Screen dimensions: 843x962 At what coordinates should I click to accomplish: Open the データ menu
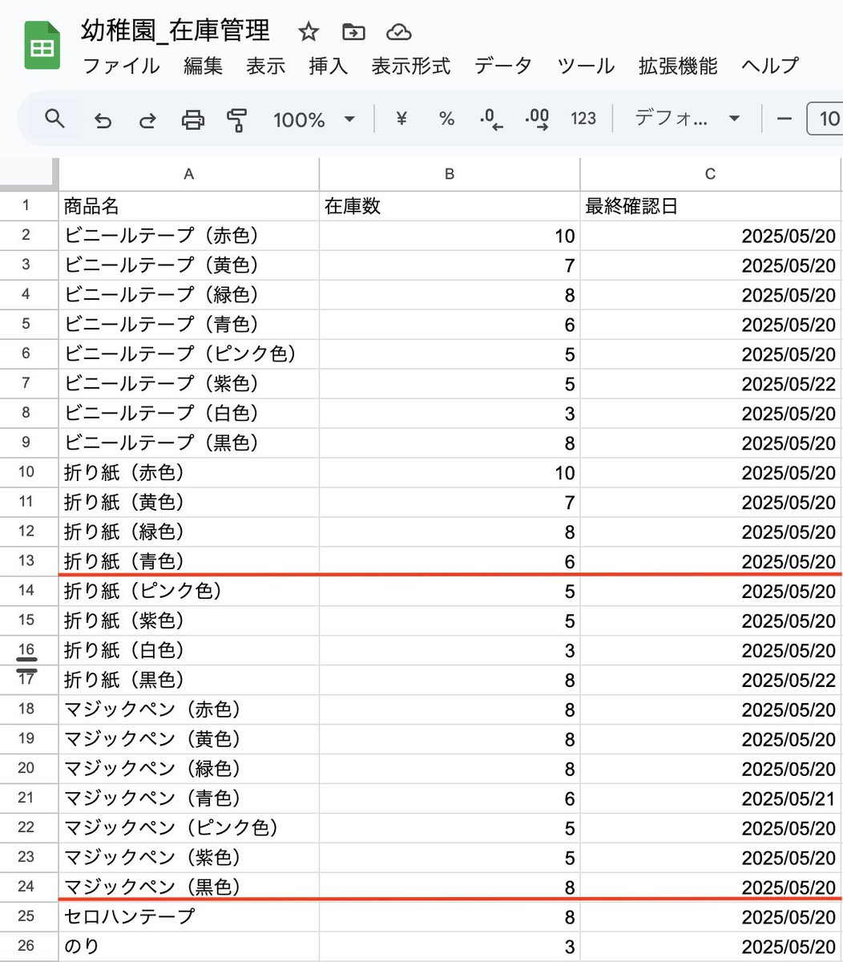[x=503, y=66]
